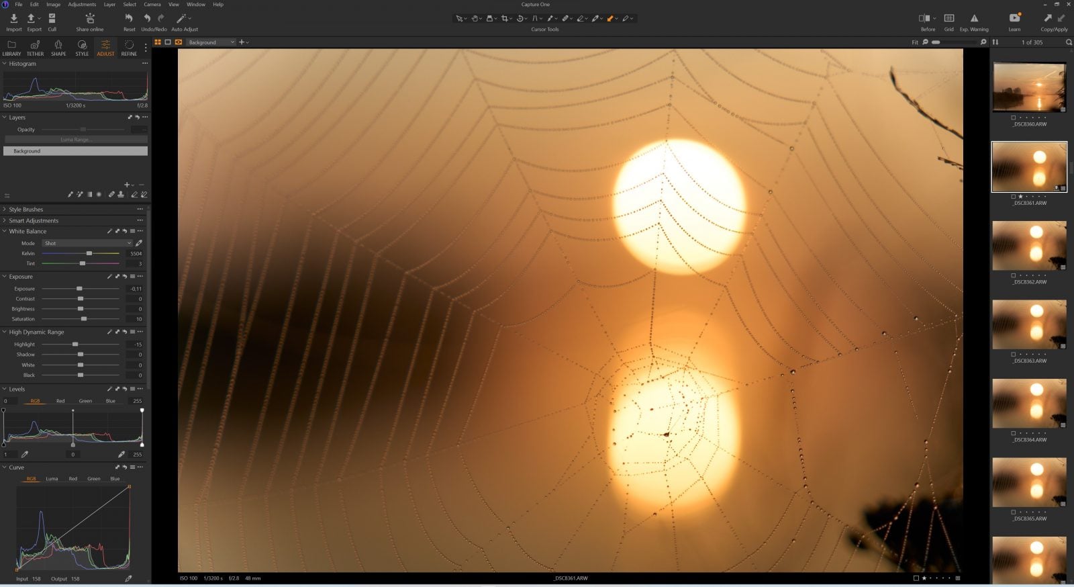Toggle the Exposure Warning icon

974,19
